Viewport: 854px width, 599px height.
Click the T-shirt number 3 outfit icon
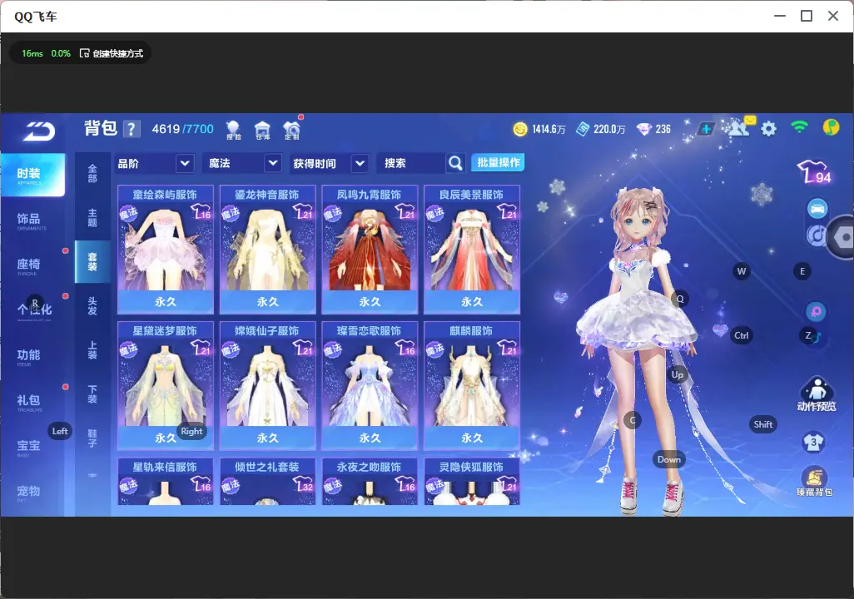(813, 442)
